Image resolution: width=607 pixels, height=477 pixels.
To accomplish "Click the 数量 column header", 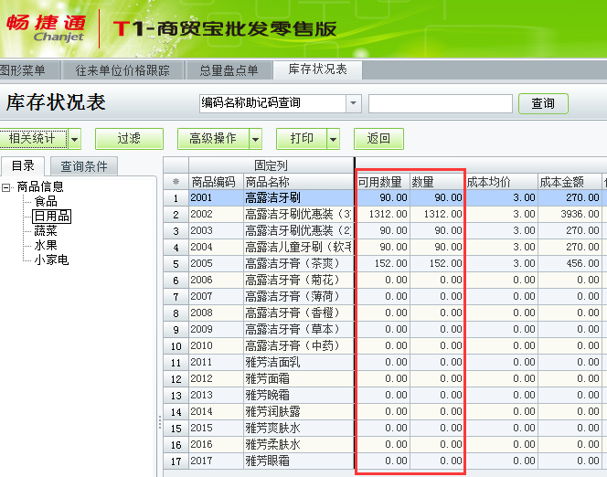I will coord(437,182).
